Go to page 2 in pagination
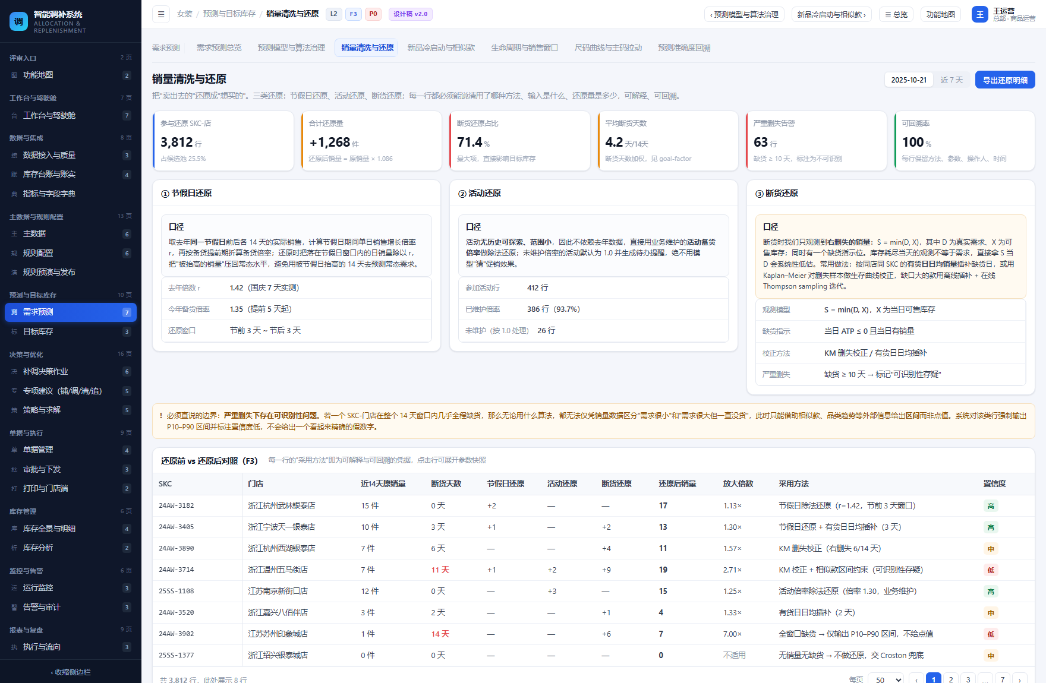Screen dimensions: 1046x683 951,679
